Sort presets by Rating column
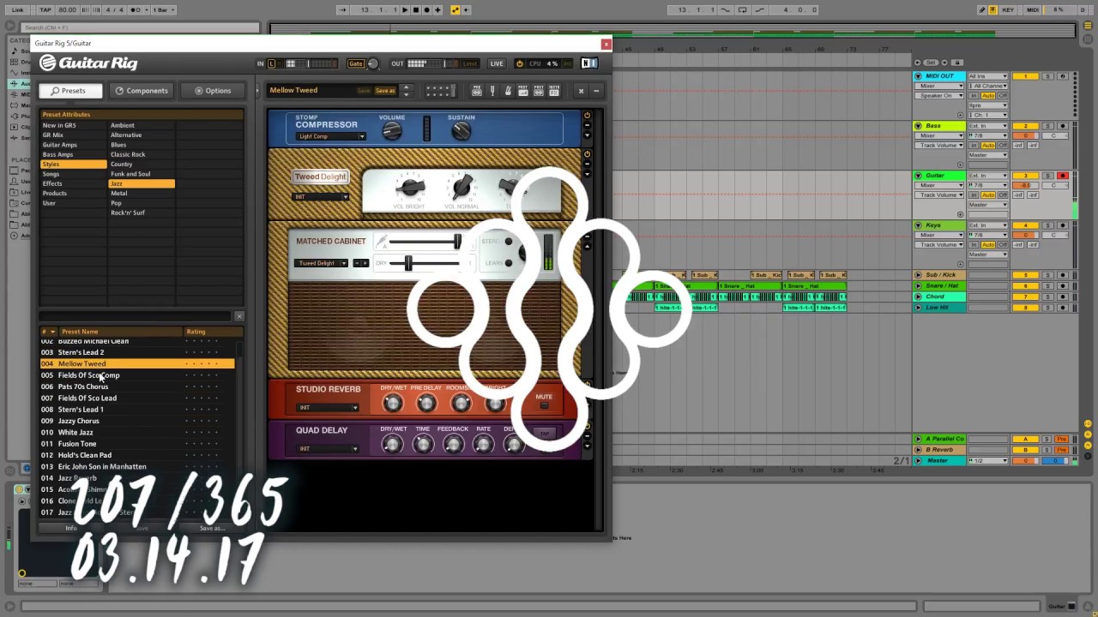 point(209,332)
